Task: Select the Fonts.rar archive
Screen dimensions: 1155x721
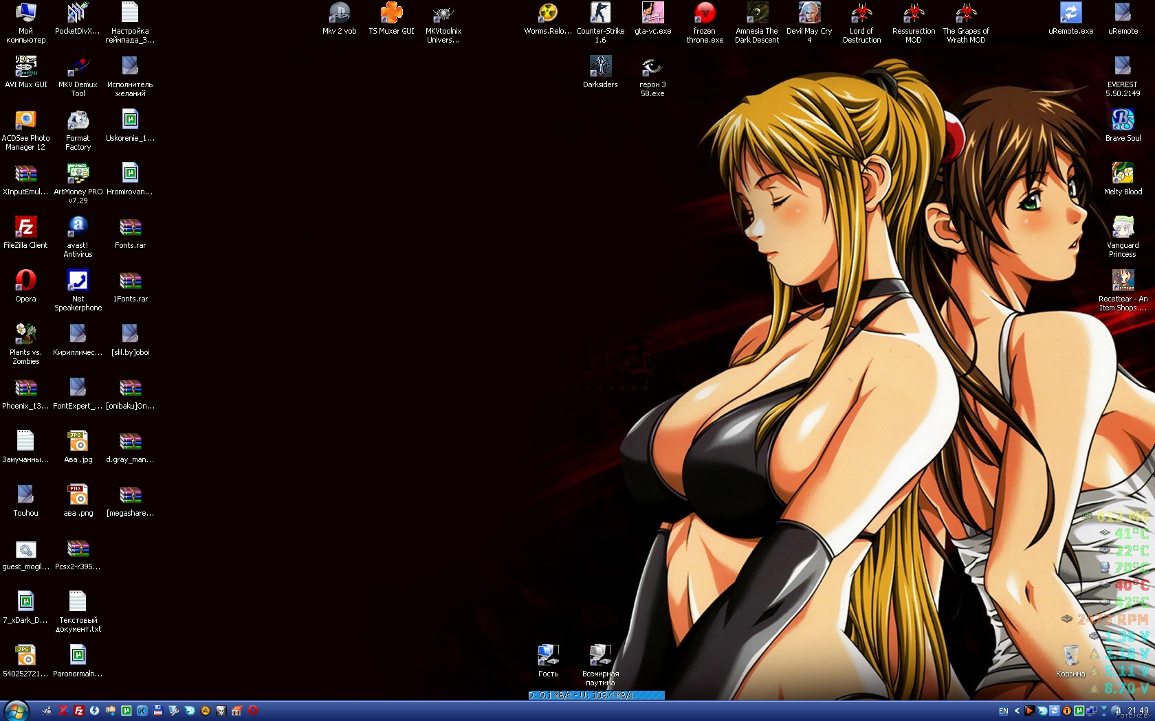Action: (130, 232)
